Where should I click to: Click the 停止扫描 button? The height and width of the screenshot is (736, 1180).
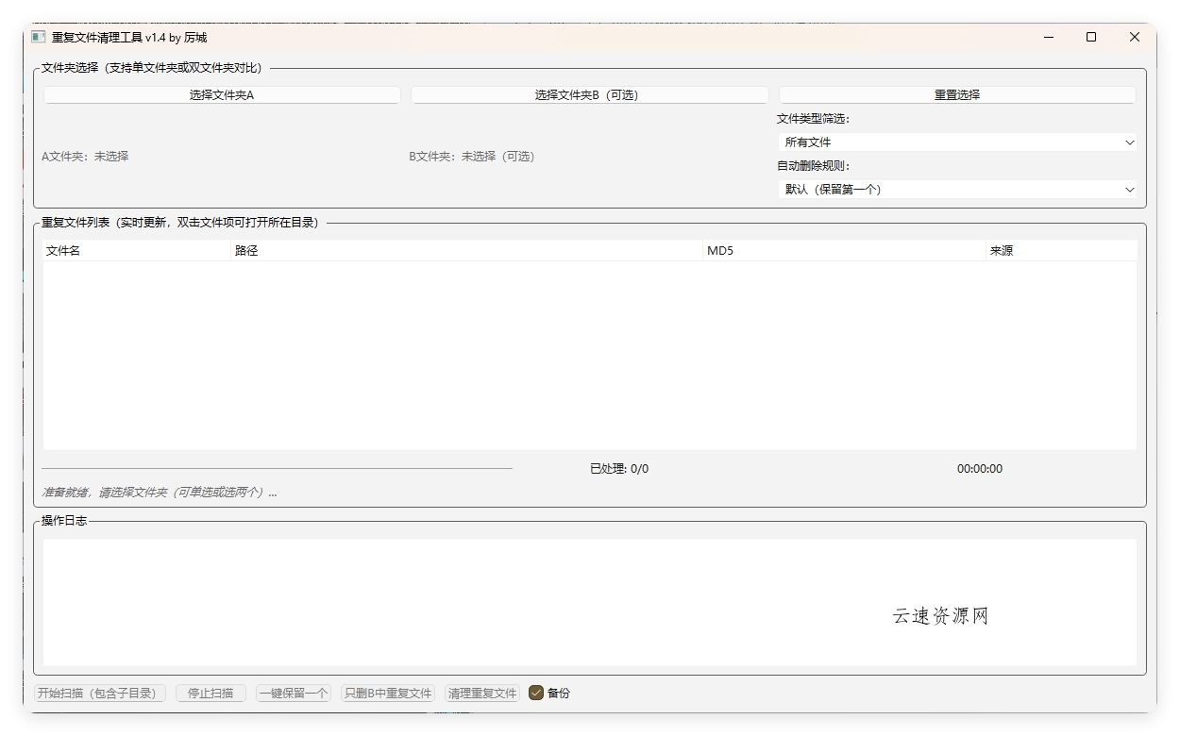pos(211,692)
